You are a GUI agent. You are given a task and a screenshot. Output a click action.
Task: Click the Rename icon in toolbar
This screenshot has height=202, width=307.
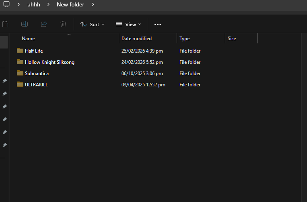pos(24,24)
